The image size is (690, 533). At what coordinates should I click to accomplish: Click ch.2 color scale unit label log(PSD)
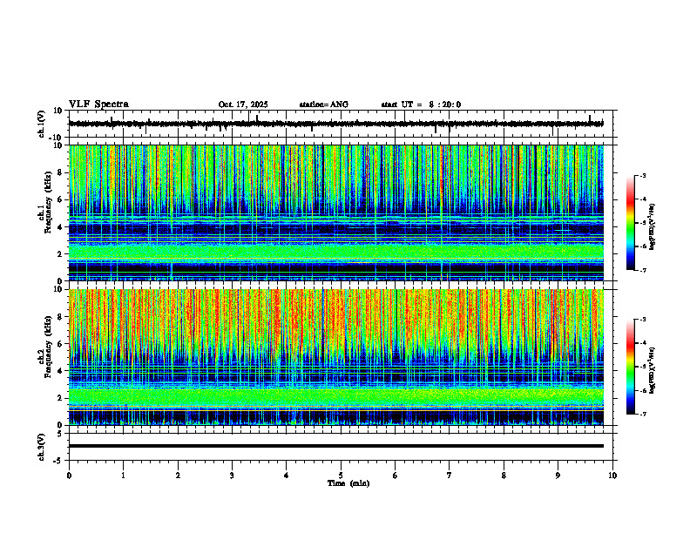pyautogui.click(x=652, y=370)
